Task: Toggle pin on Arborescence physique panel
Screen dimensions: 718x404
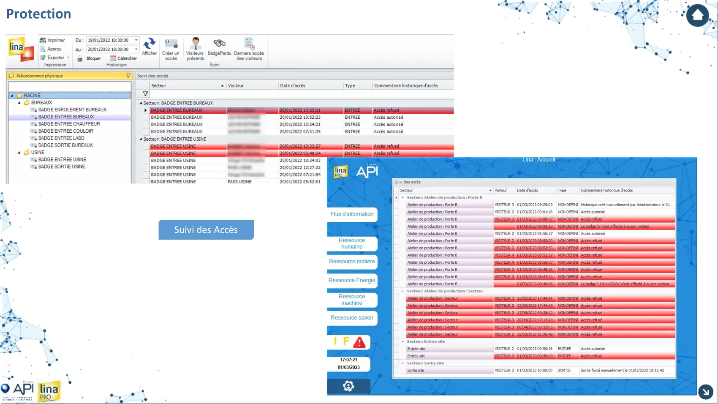Action: (x=128, y=76)
